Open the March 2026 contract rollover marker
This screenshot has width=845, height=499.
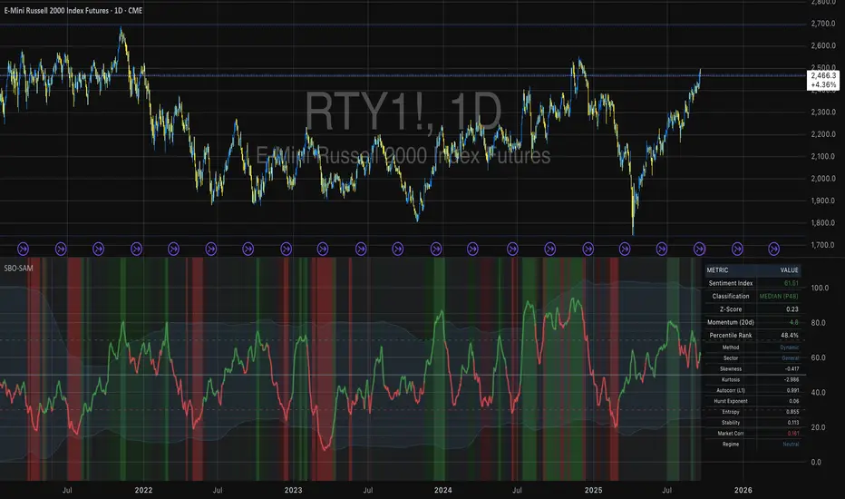774,249
